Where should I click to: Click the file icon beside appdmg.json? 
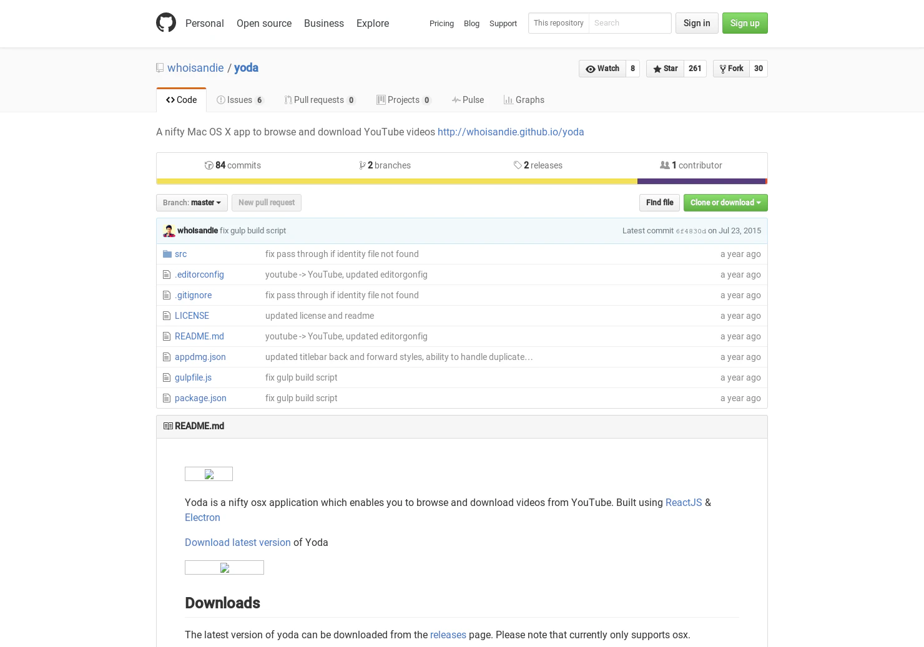tap(167, 357)
